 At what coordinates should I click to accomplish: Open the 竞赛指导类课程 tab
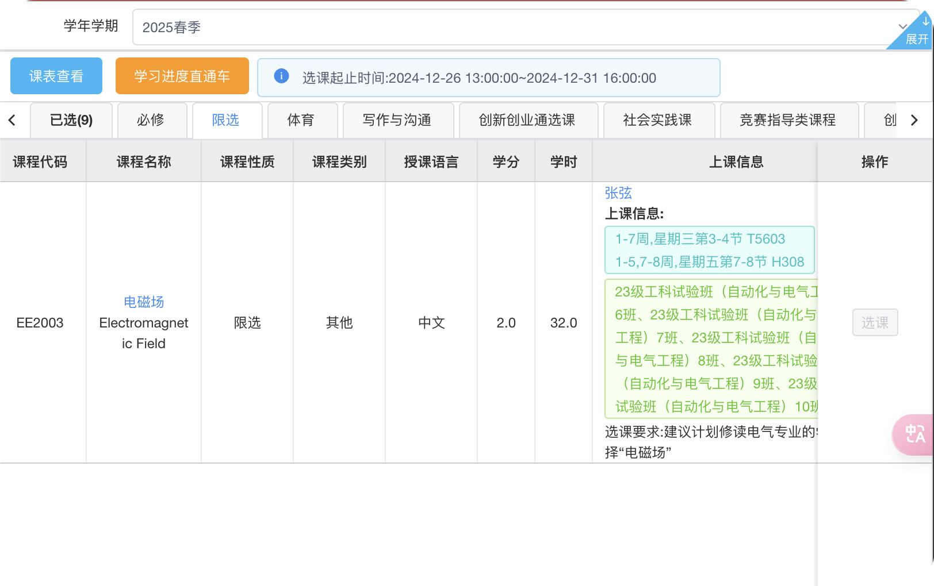(x=787, y=120)
